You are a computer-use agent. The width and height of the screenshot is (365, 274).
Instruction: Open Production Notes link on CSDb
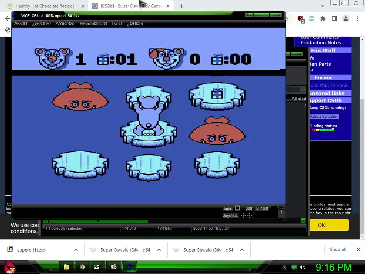point(320,43)
